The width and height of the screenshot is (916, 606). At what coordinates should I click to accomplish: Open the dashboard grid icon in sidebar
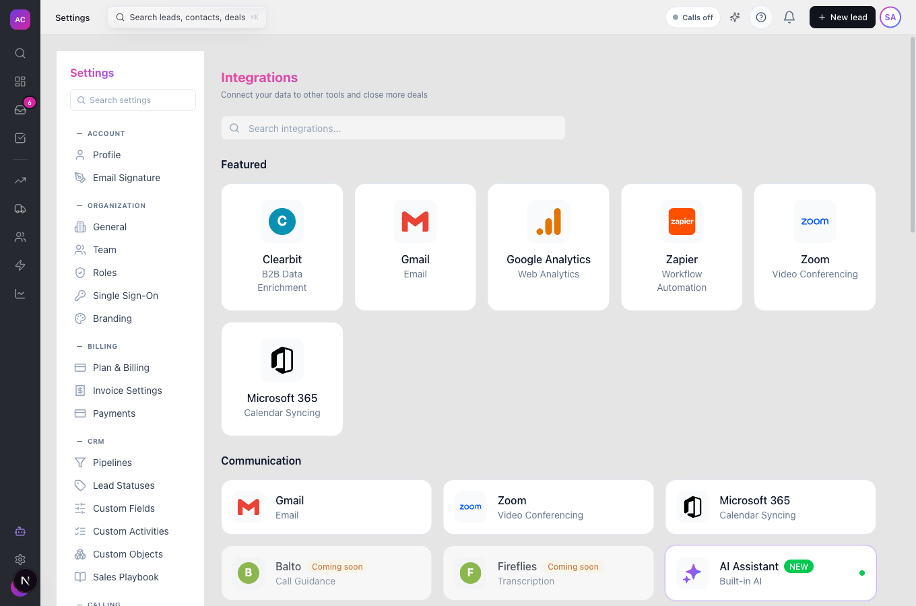point(20,81)
